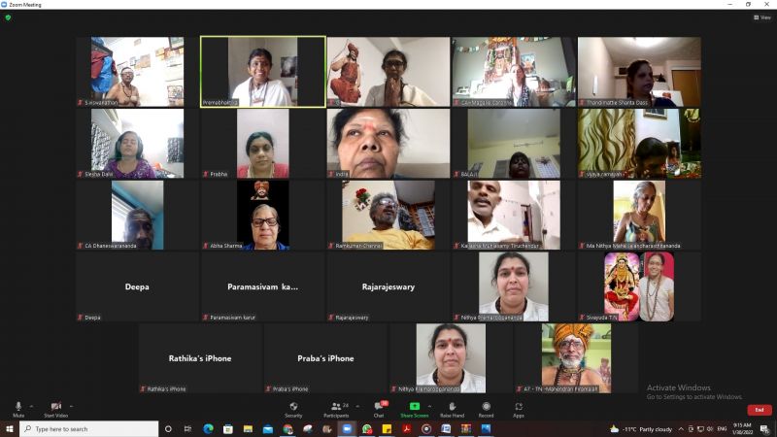The image size is (777, 437).
Task: Select Deepa's participant tile
Action: (x=137, y=286)
